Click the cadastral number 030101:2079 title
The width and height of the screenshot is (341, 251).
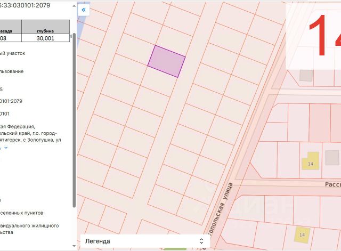[x=25, y=5]
